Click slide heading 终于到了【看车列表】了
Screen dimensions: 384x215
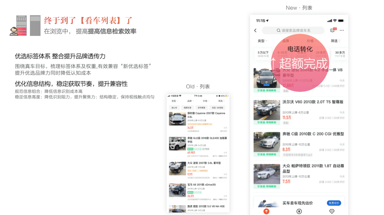tap(89, 20)
